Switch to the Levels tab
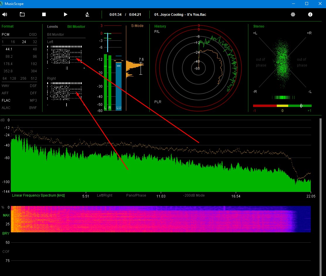Viewport: 326px width, 276px height. [53, 27]
